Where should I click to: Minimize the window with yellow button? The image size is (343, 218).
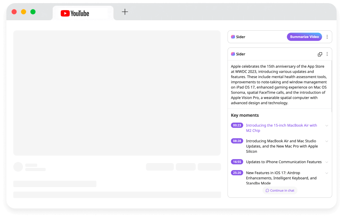[x=23, y=12]
